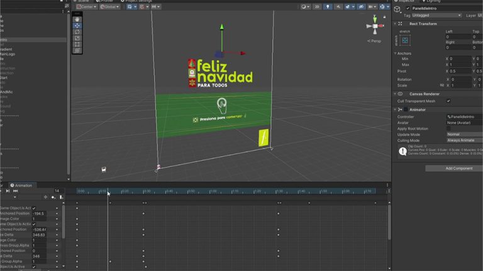Select the Move tool in scene toolbar
This screenshot has width=483, height=271.
click(x=77, y=25)
